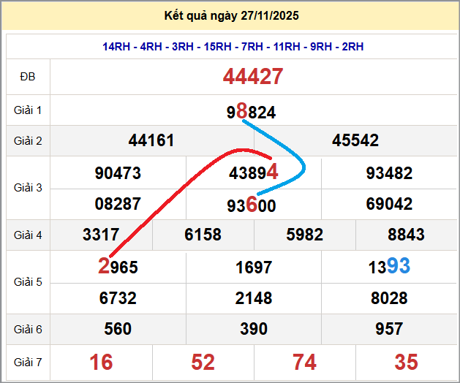Click the Giải 2 number 44161
This screenshot has height=383, width=460.
click(151, 140)
